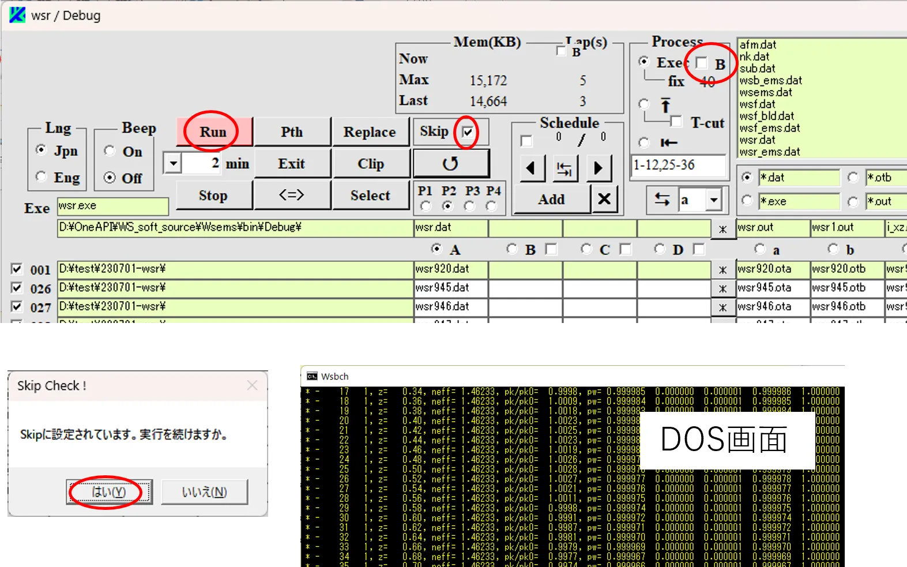Click the Replace button

click(x=370, y=132)
